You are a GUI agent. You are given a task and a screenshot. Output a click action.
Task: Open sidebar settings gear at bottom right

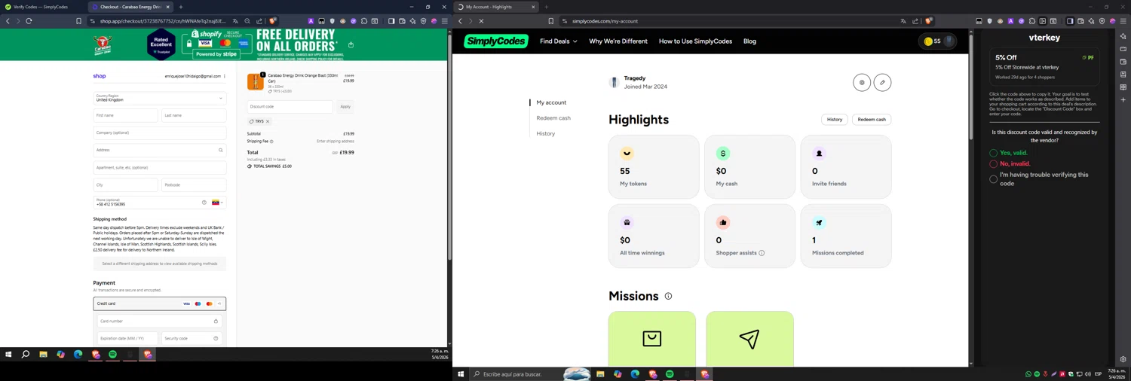tap(1123, 359)
